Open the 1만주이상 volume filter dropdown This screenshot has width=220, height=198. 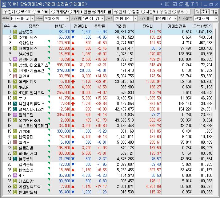tap(102, 18)
